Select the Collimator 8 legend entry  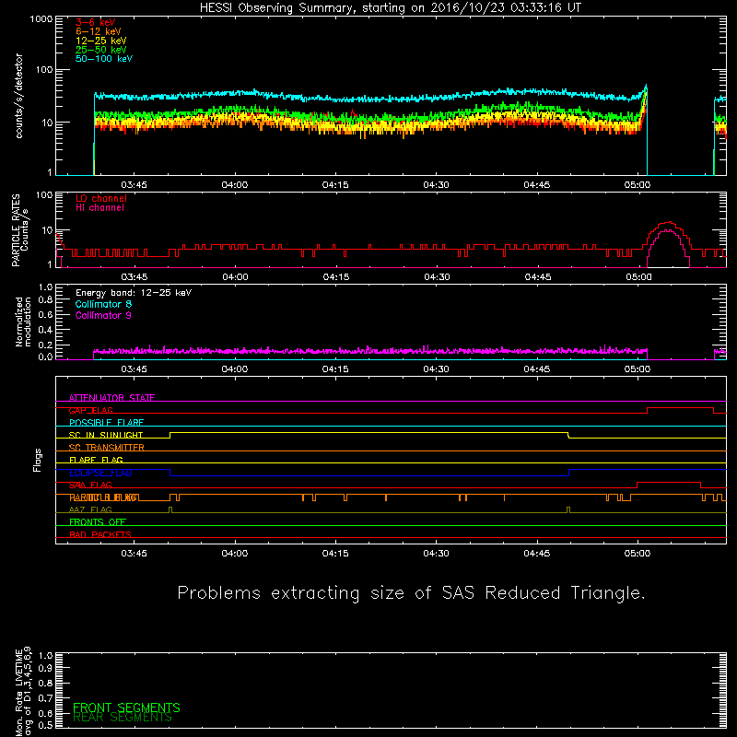click(x=103, y=304)
